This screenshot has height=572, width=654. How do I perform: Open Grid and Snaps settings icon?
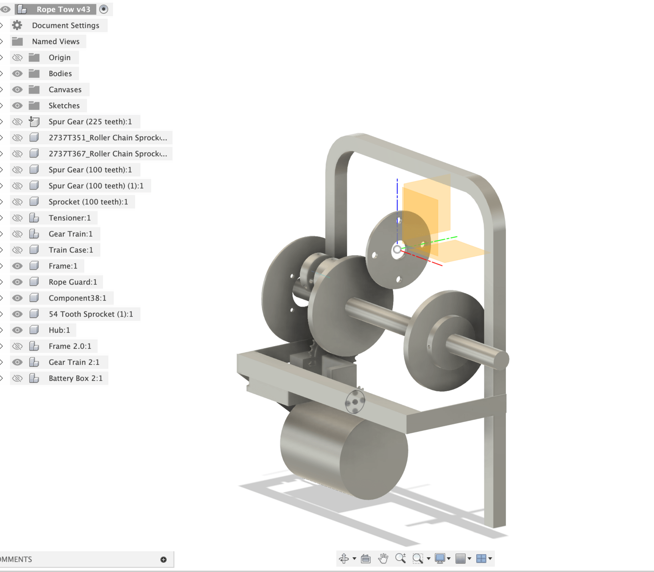pyautogui.click(x=460, y=559)
